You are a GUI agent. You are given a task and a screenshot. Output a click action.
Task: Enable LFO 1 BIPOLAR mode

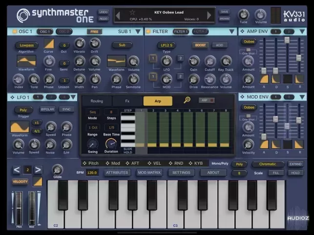click(x=47, y=110)
